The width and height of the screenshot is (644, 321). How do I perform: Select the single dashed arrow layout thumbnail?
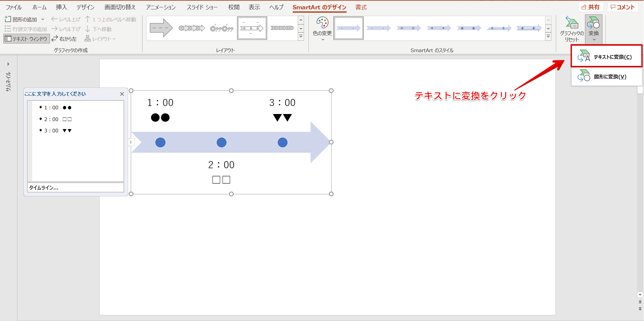[x=161, y=28]
